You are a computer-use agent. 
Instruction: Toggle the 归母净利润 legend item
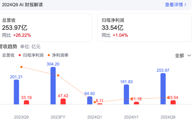click(x=31, y=55)
